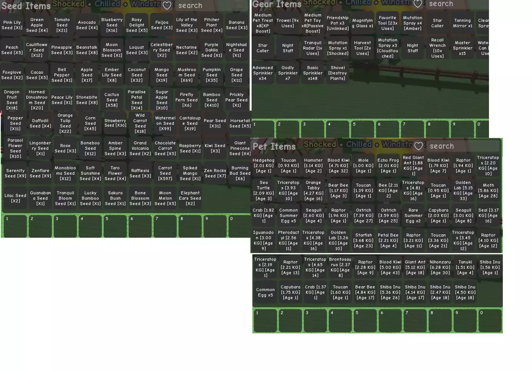The height and width of the screenshot is (371, 532).
Task: Click the heart favorites icon in Seed Items
Action: (167, 5)
